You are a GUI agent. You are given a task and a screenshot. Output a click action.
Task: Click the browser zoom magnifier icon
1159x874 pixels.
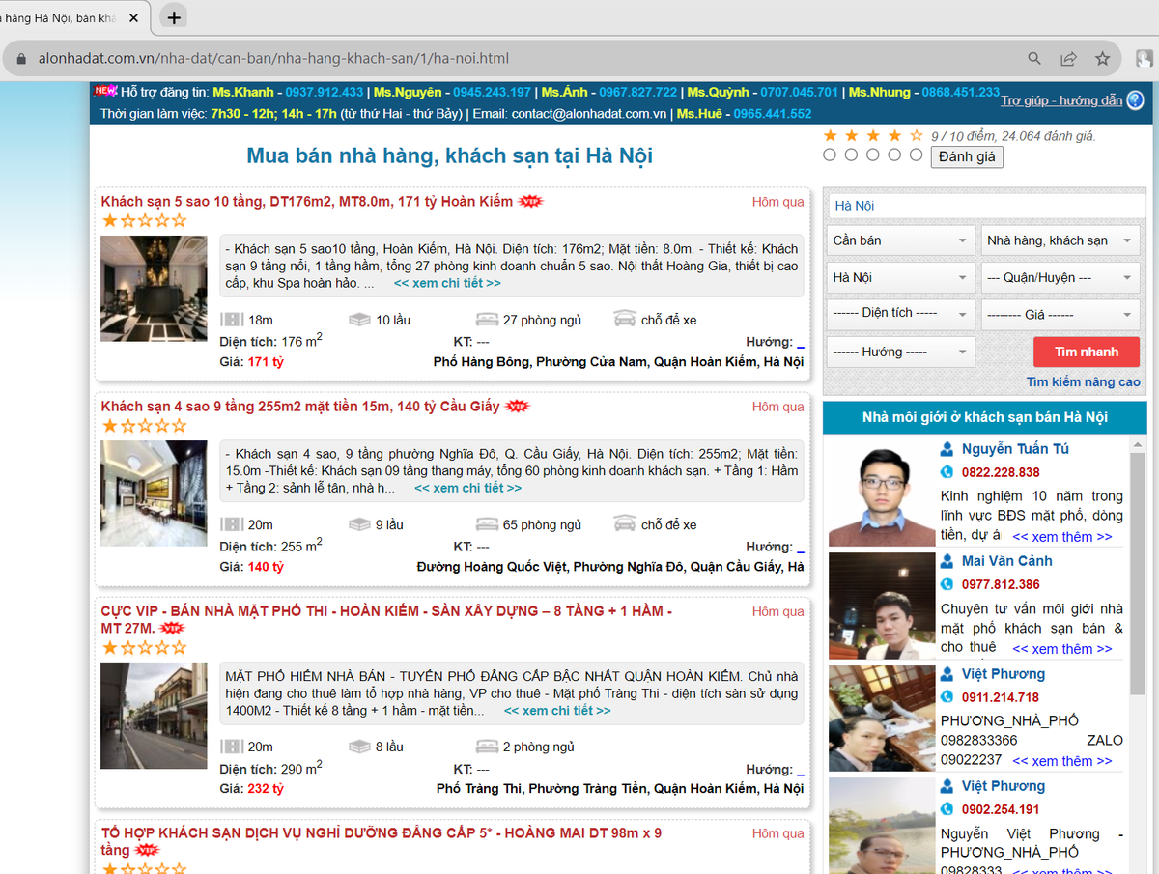(1034, 58)
